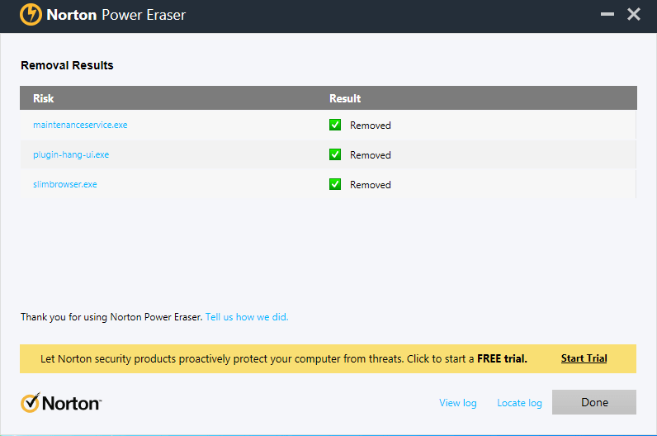Close the Norton Power Eraser window
657x436 pixels.
coord(634,15)
